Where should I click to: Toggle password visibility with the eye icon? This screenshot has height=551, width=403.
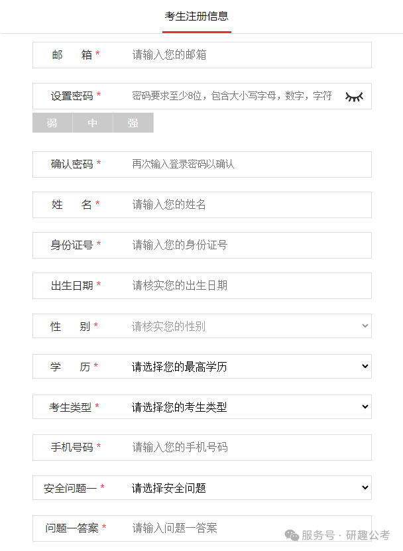coord(354,95)
